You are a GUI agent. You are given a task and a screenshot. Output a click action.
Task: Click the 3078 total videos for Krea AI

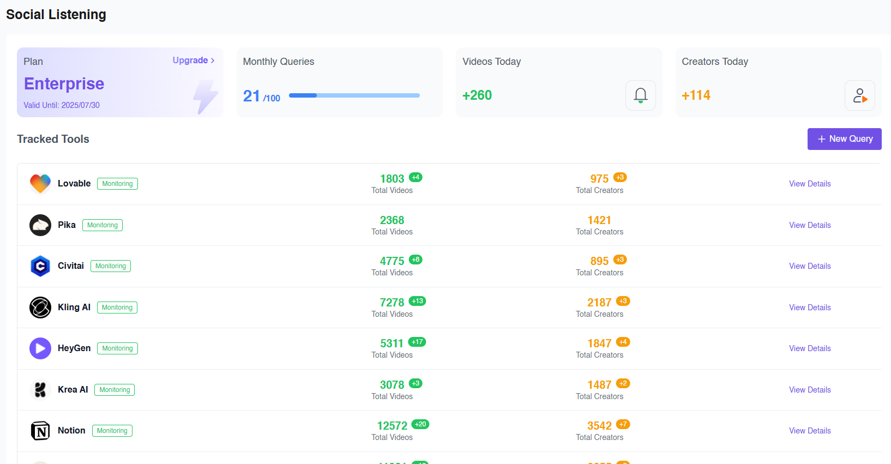pos(392,385)
